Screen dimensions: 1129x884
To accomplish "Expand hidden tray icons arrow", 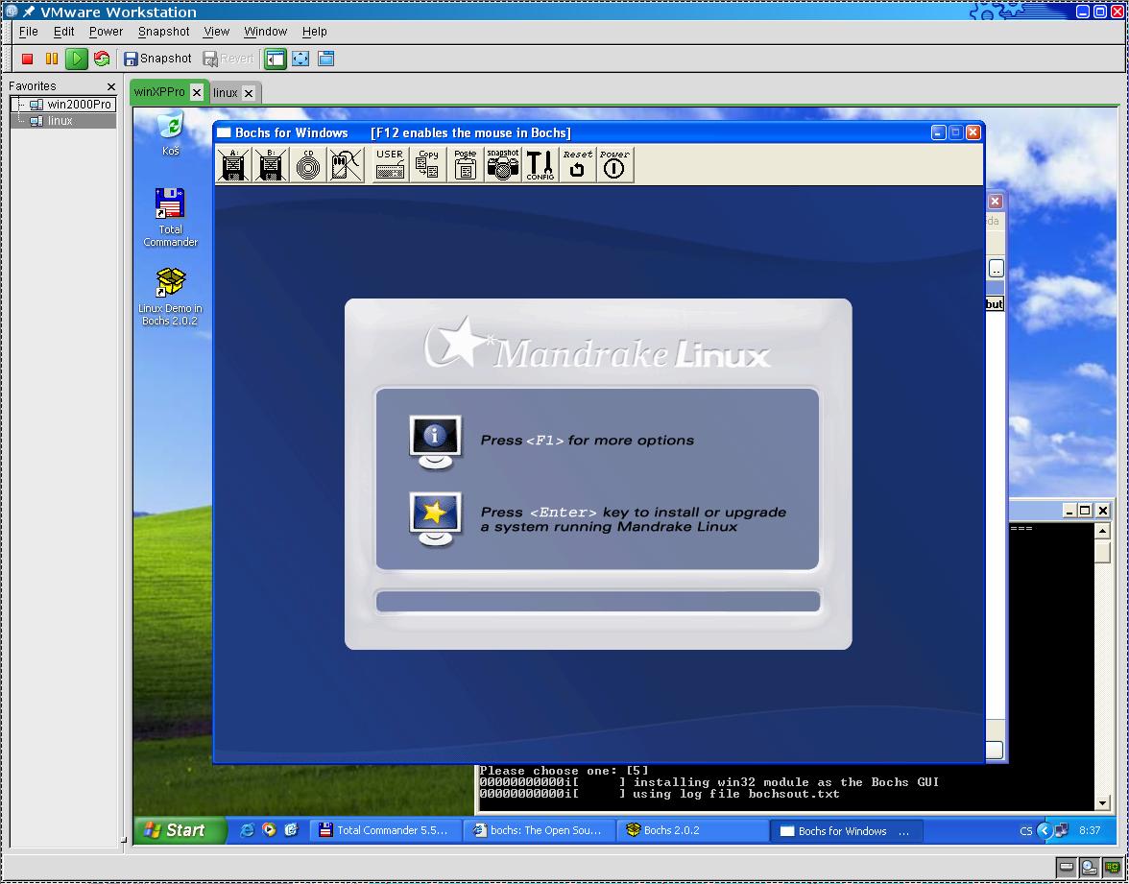I will pyautogui.click(x=1045, y=831).
